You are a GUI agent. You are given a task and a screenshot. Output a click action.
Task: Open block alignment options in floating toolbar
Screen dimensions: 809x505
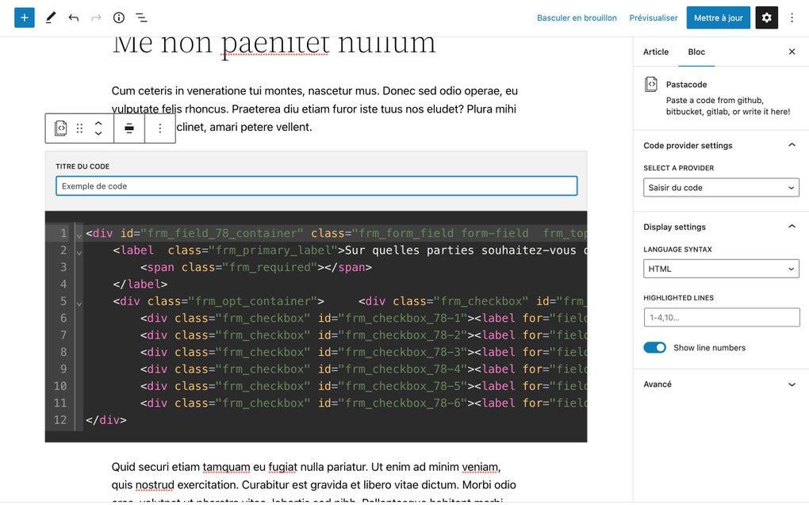[x=129, y=128]
